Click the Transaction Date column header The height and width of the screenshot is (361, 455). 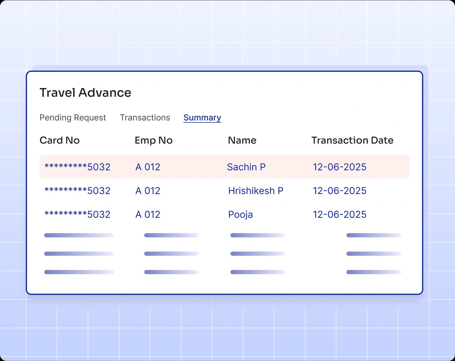click(352, 140)
